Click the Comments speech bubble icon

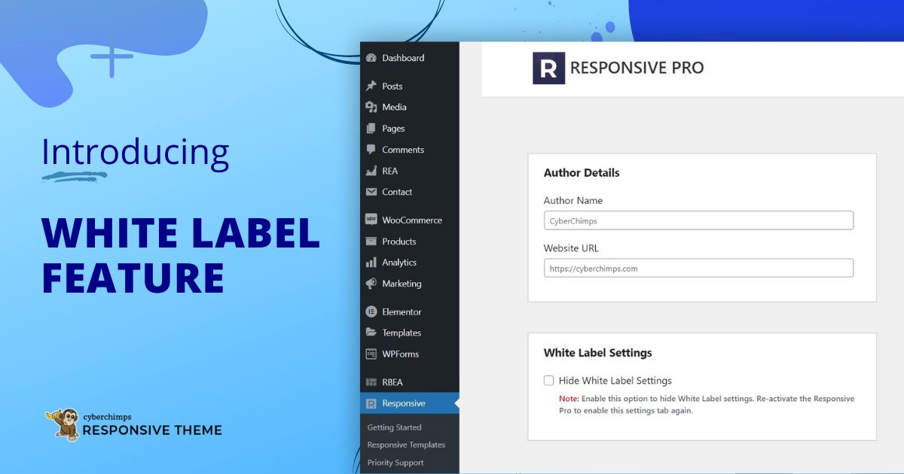[371, 150]
